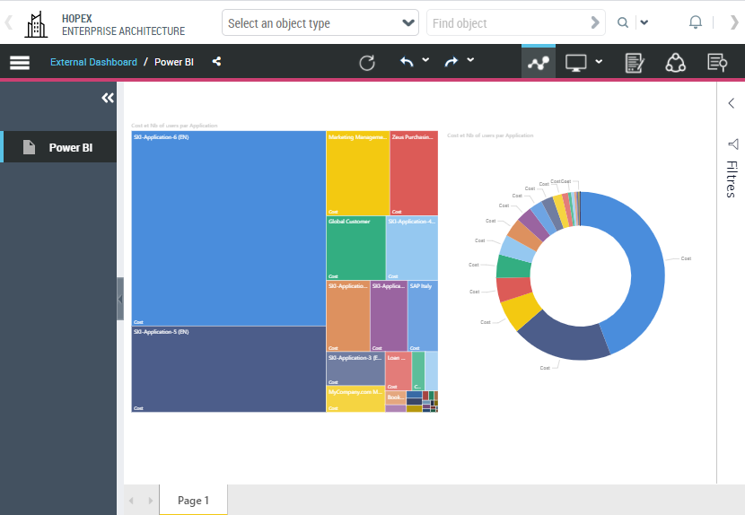
Task: Refresh the dashboard with the reload icon
Action: click(x=367, y=62)
